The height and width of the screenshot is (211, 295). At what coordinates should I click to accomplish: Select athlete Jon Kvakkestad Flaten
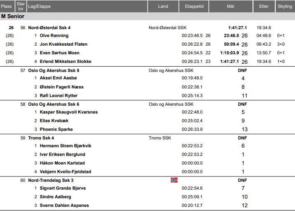point(63,44)
